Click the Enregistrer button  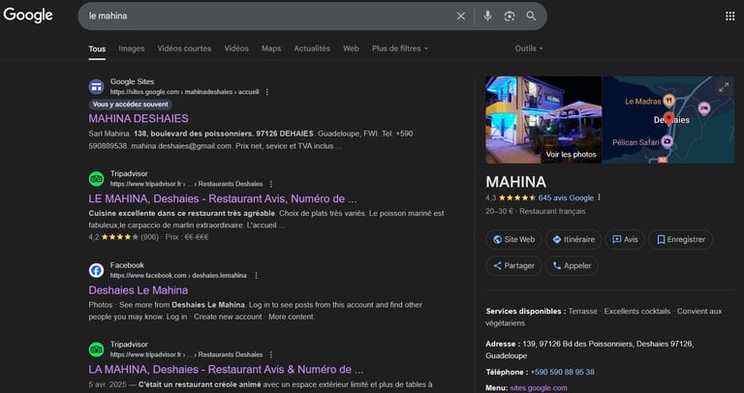pos(680,239)
